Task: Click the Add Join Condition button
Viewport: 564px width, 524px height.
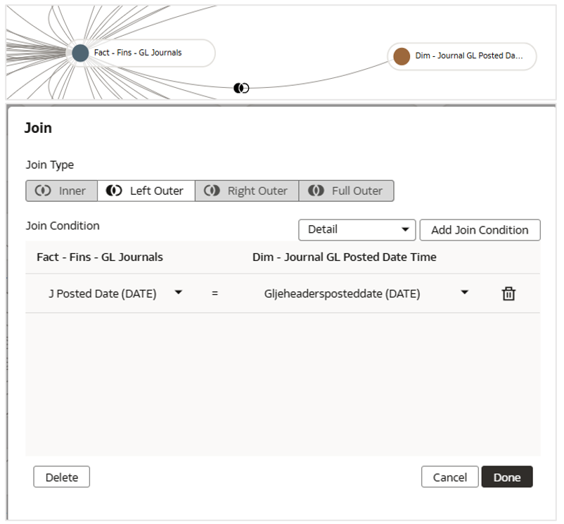Action: (480, 230)
